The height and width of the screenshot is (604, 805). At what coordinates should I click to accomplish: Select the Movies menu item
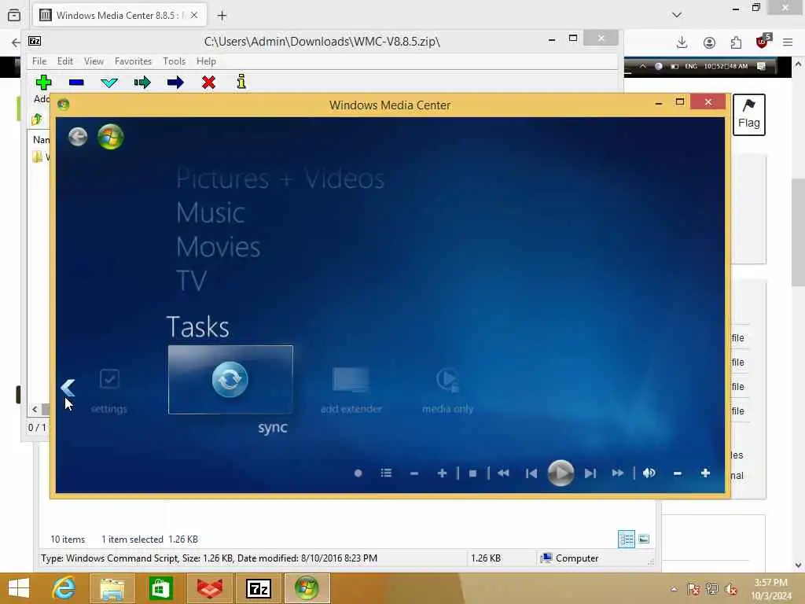coord(219,247)
